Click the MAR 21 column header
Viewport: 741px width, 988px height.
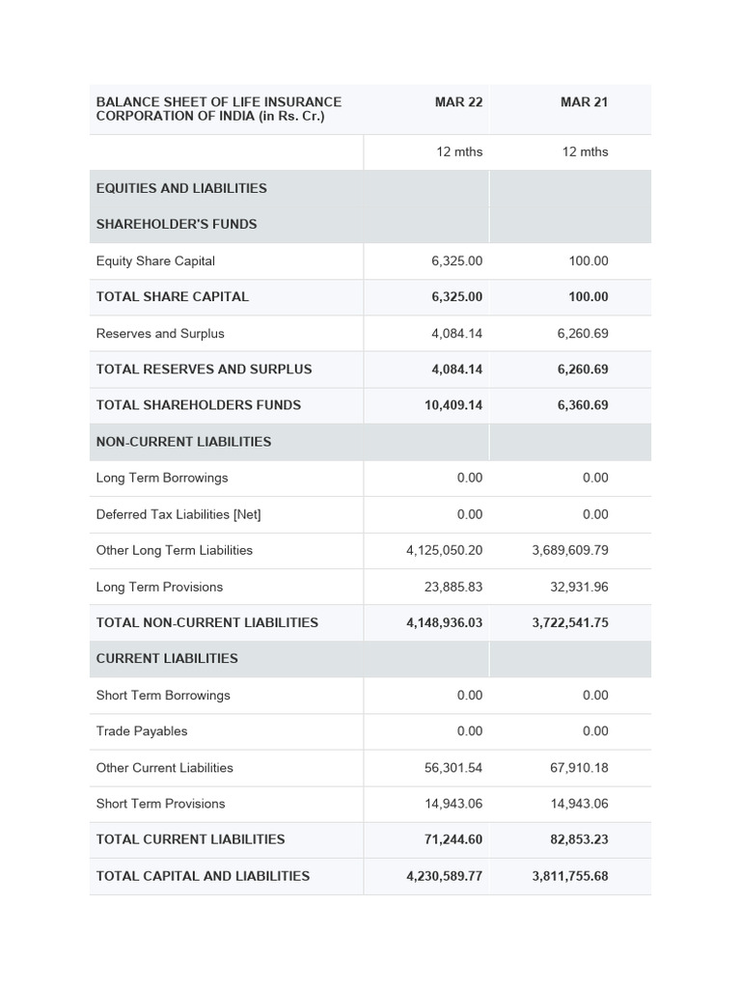coord(584,102)
